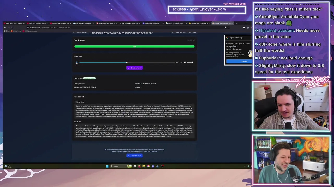Viewport: 334px width, 187px height.
Task: Switch to Dgg Chat Destiny.gg tab
Action: click(x=83, y=23)
